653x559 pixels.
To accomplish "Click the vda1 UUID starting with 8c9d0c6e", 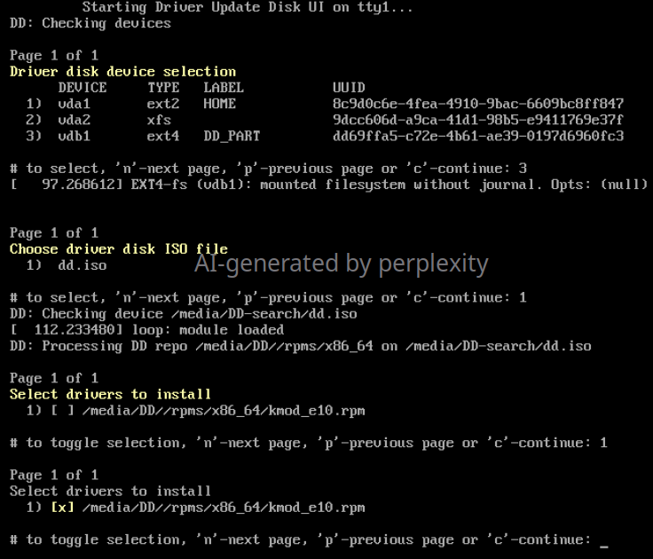I will (478, 104).
